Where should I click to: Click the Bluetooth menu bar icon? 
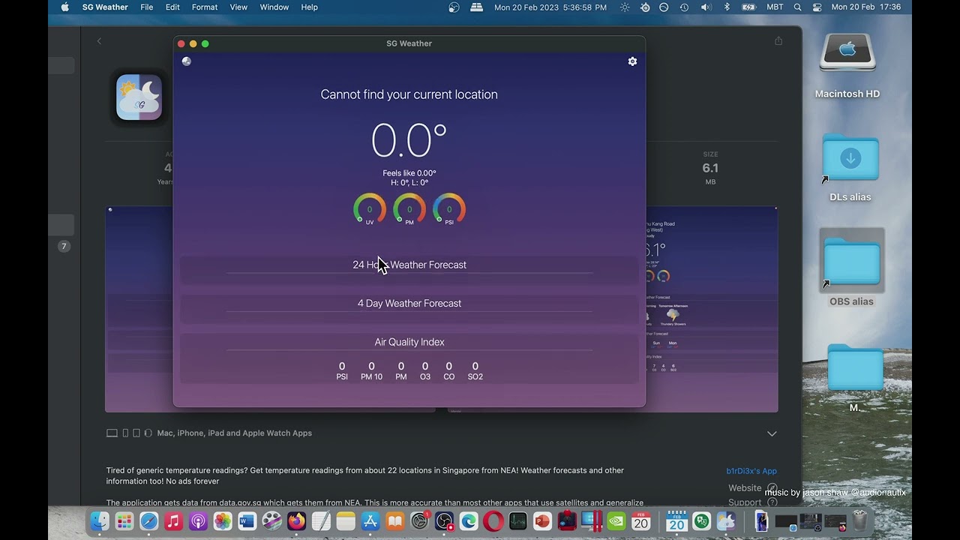727,7
